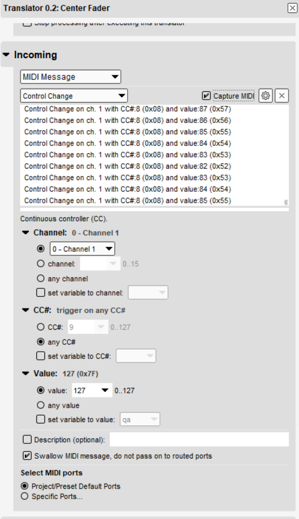Disable Swallow MIDI message checkbox
Screen dimensions: 299x519
(x=27, y=456)
